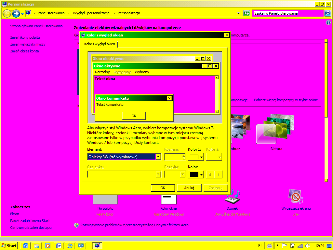Open Pasek zadań i menu Start link
The width and height of the screenshot is (333, 250).
[x=30, y=221]
